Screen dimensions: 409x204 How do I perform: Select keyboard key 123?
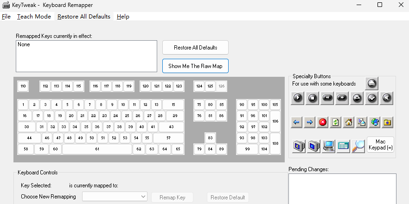179,86
